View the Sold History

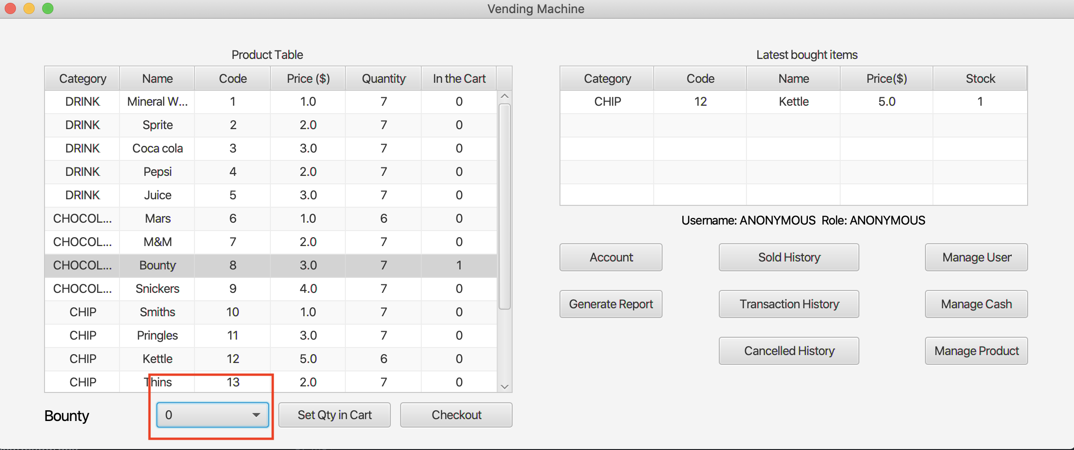pyautogui.click(x=789, y=257)
